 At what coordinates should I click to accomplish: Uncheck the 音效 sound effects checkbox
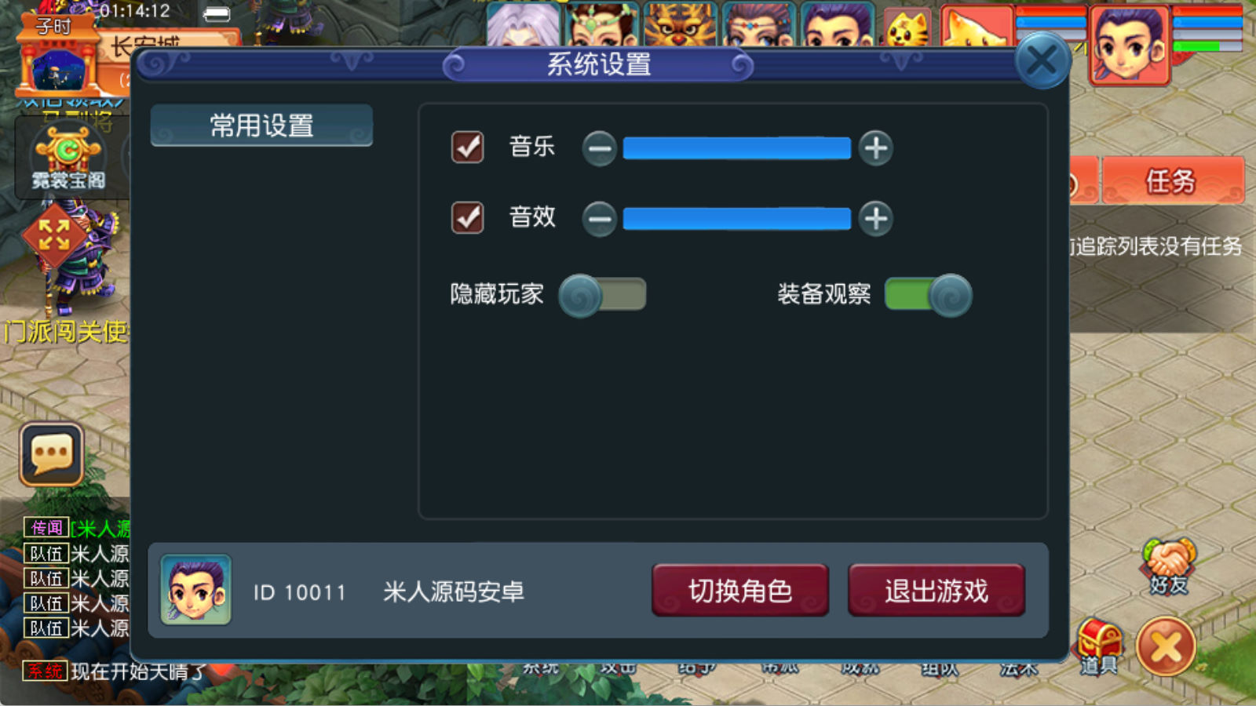[x=468, y=217]
